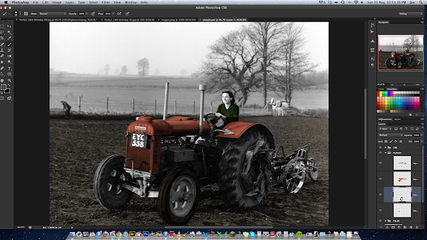
Task: Select the Gradient tool
Action: (x=9, y=56)
